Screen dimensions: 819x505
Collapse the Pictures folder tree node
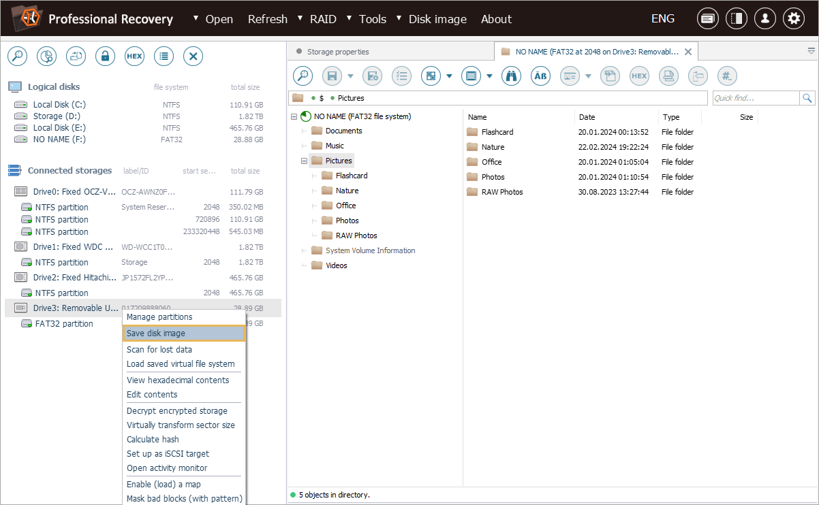click(304, 161)
